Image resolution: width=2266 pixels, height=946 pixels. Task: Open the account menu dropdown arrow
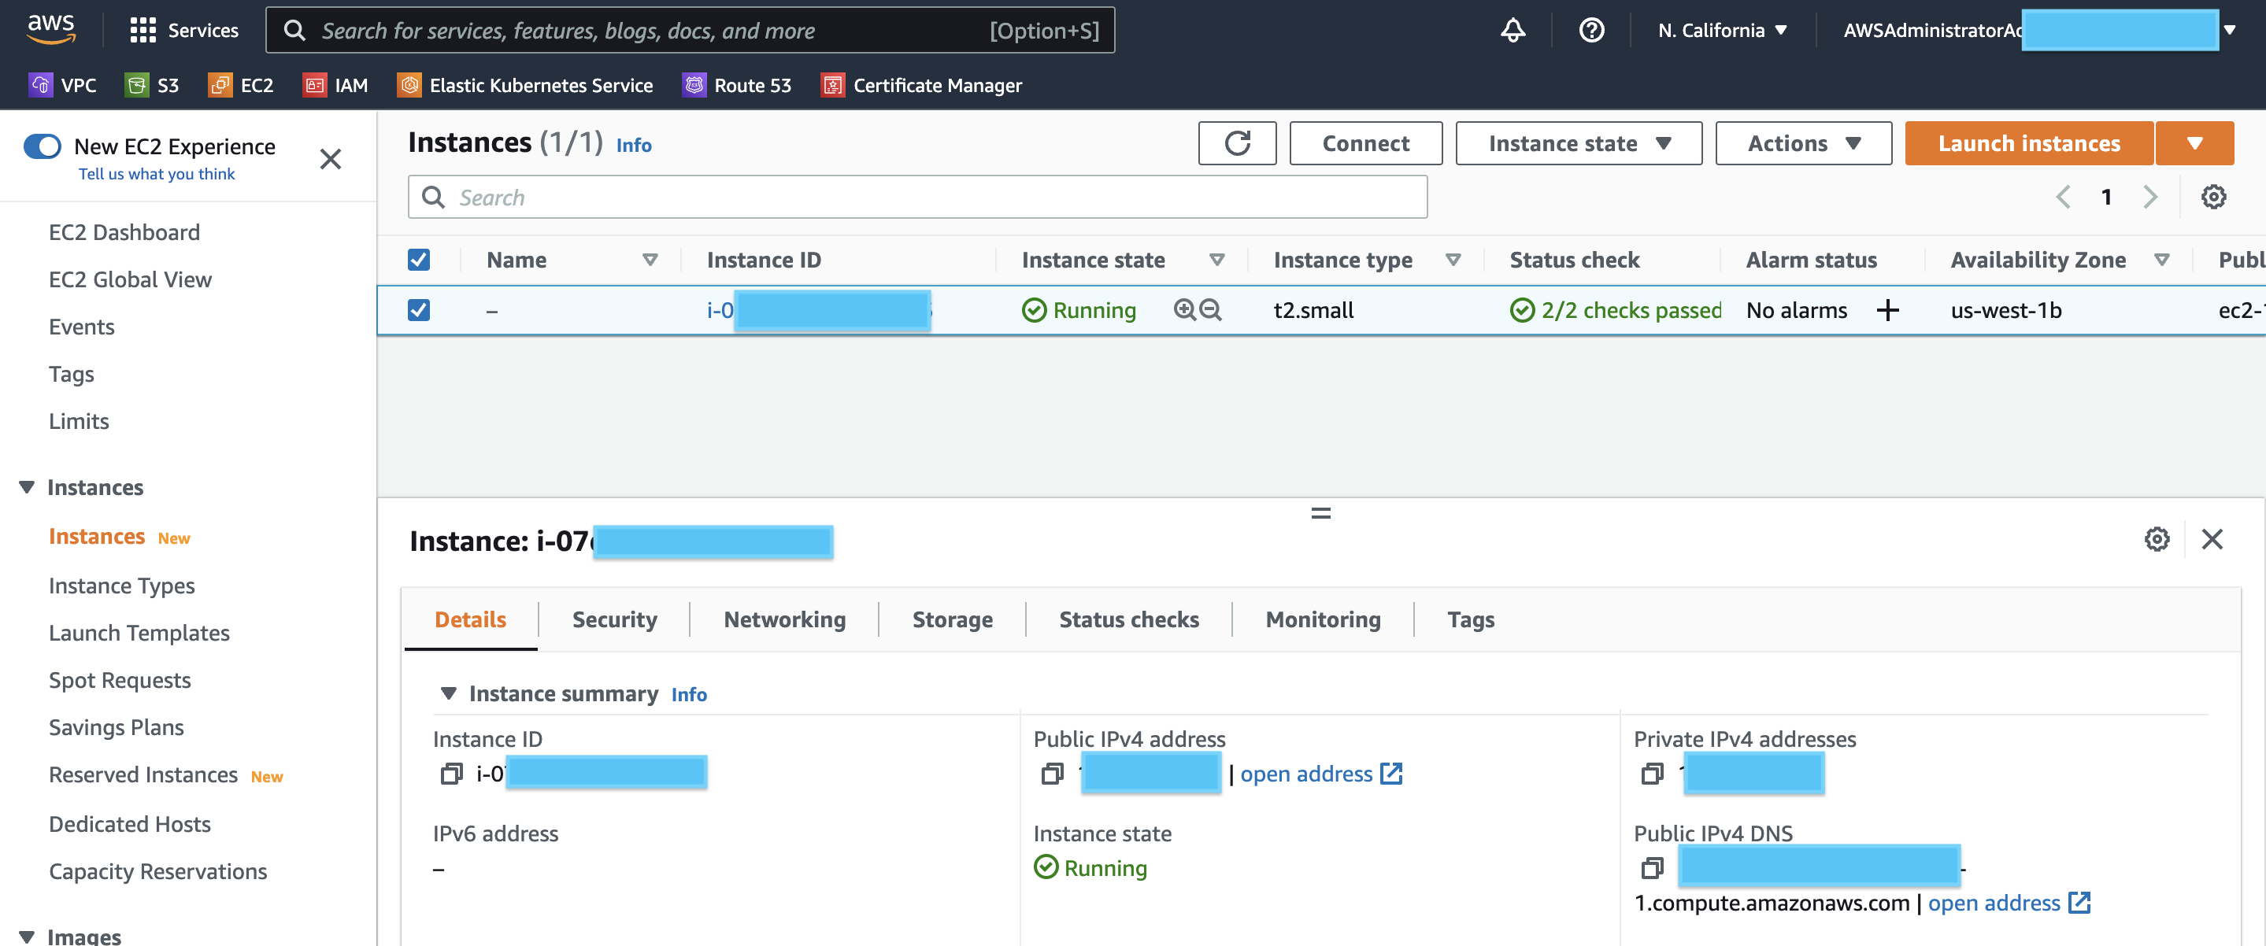(2229, 31)
